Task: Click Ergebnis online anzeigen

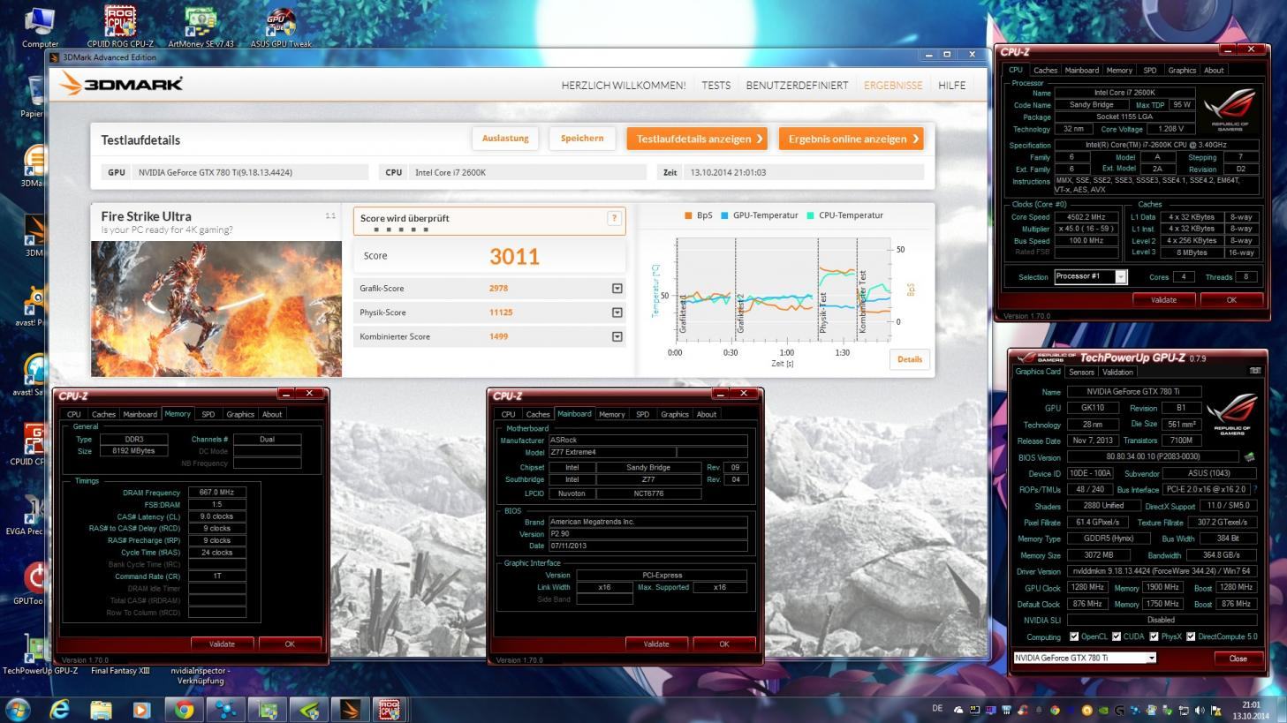Action: (x=851, y=139)
